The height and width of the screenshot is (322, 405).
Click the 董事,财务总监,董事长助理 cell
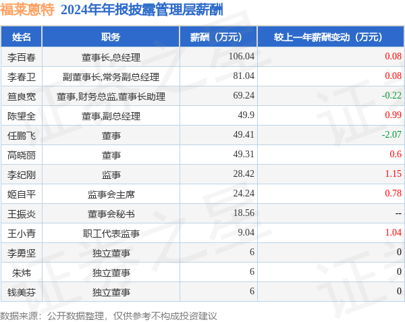point(111,97)
